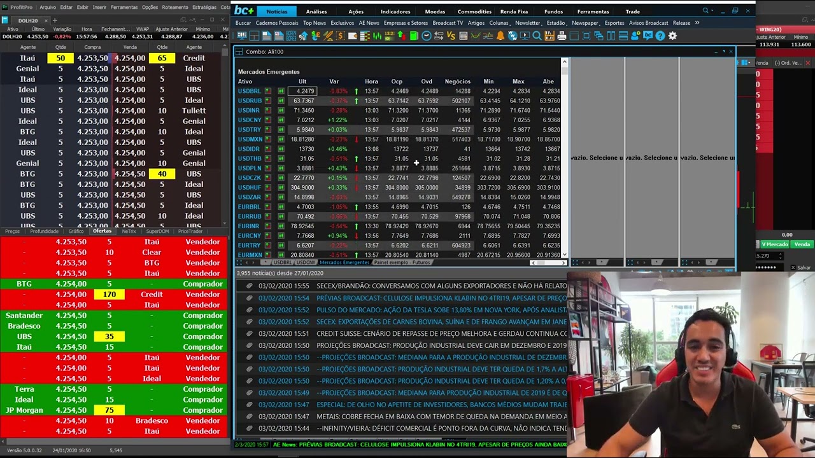Click the JP Morgan row in ProfitPro offers
Screen dimensions: 815x458
tap(115, 410)
